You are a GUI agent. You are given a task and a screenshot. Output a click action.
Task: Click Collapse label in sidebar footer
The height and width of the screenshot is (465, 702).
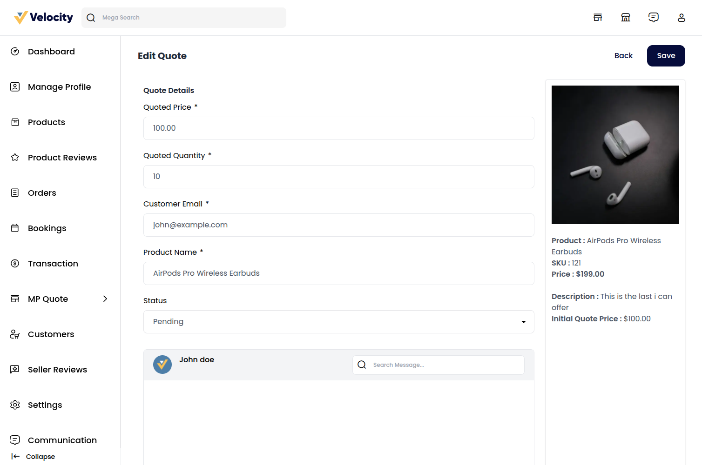click(40, 457)
